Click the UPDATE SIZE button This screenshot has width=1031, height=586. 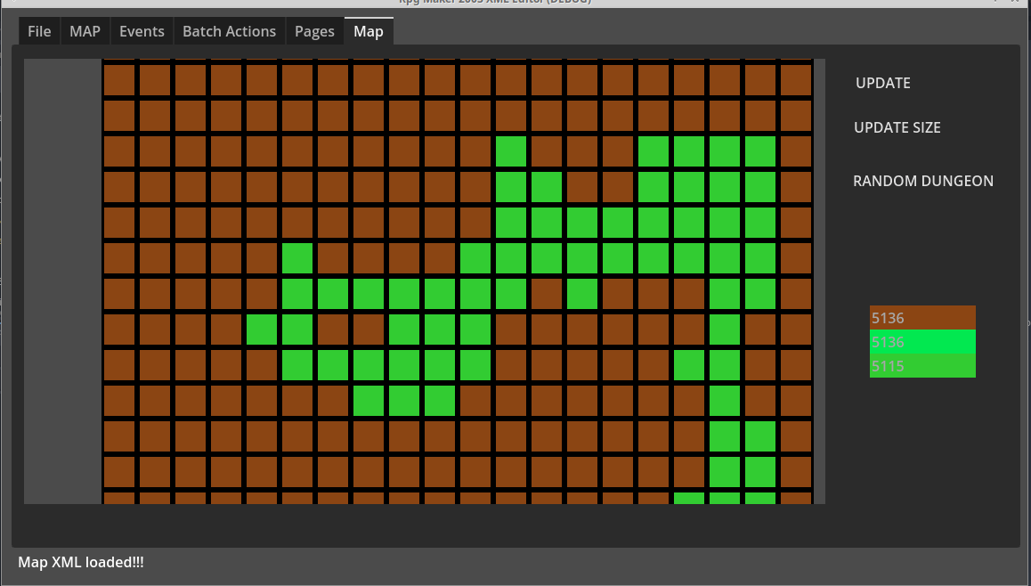(x=897, y=127)
